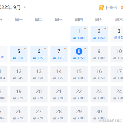
Task: Select today's date, September 8
Action: click(x=79, y=54)
